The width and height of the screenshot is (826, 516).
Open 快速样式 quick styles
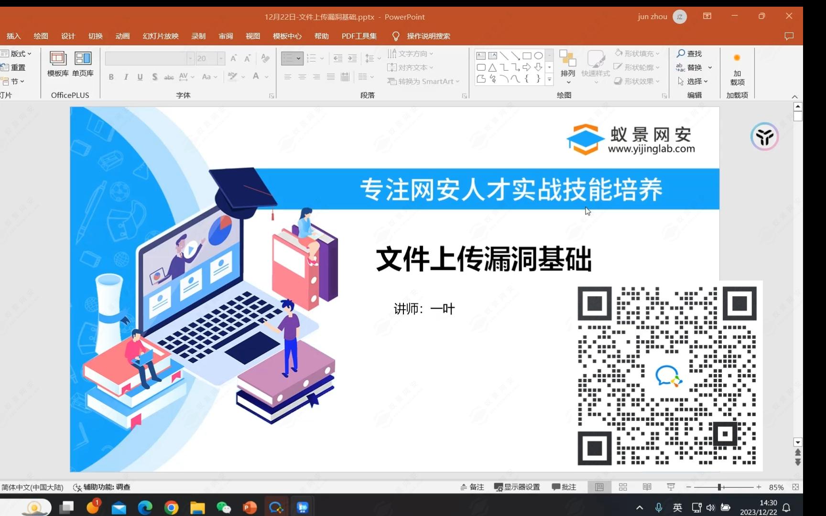coord(596,67)
